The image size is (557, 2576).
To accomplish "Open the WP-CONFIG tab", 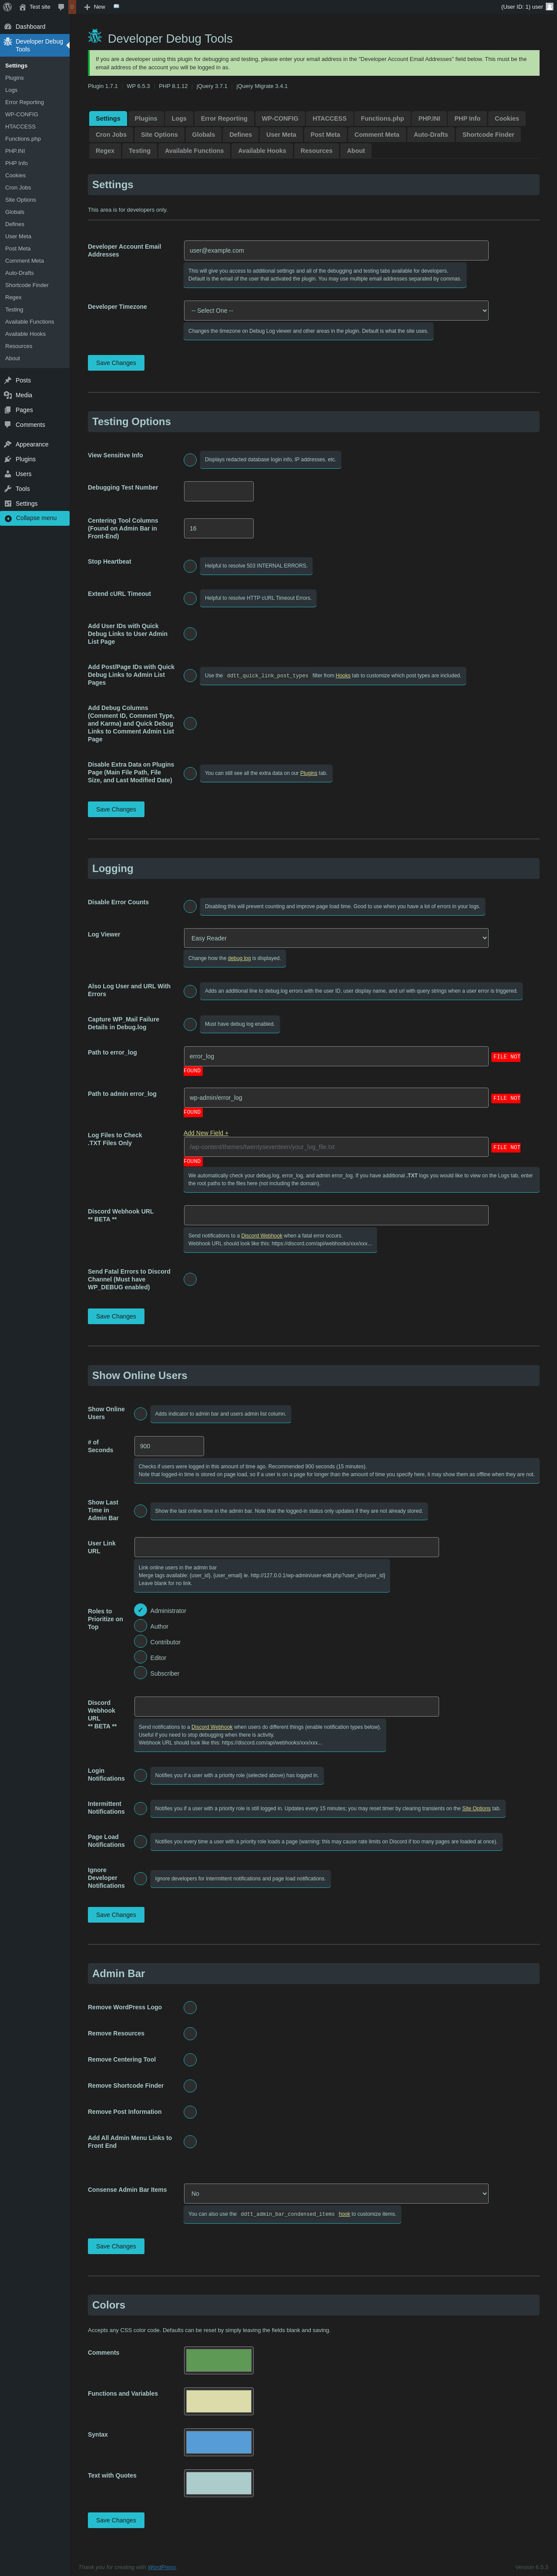I will point(279,118).
